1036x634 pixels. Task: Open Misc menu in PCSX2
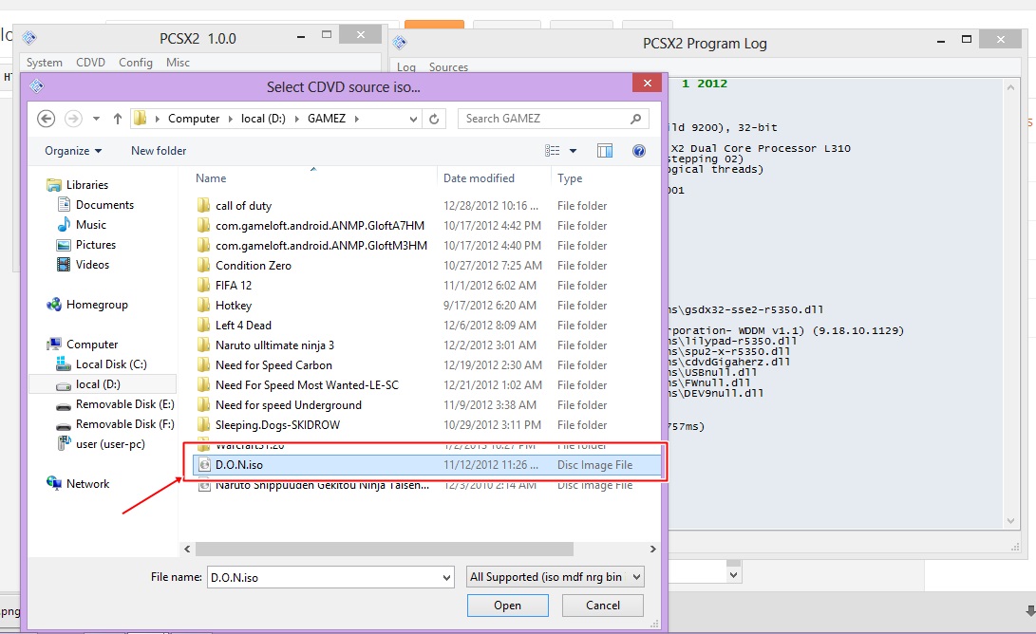tap(178, 62)
